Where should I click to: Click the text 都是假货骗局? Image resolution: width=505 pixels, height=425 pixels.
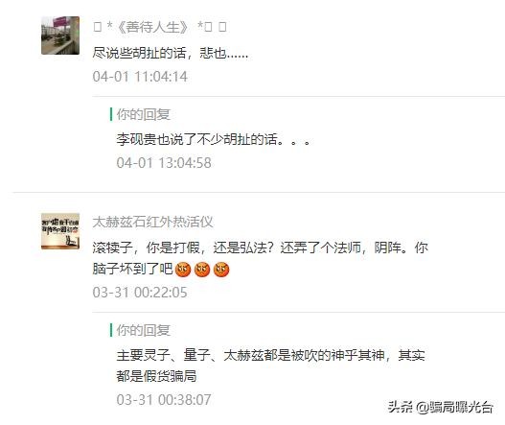(156, 376)
